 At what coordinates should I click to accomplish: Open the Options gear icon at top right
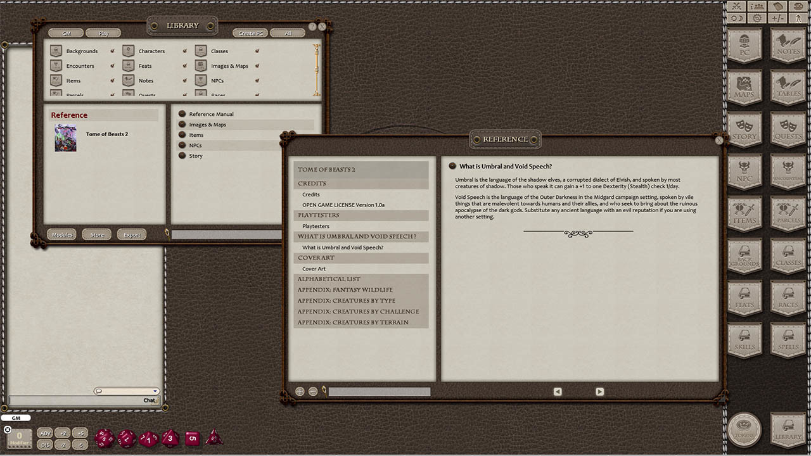[x=758, y=18]
